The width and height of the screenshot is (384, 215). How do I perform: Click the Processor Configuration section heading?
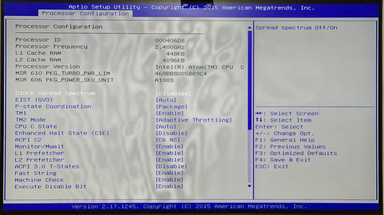coord(59,27)
